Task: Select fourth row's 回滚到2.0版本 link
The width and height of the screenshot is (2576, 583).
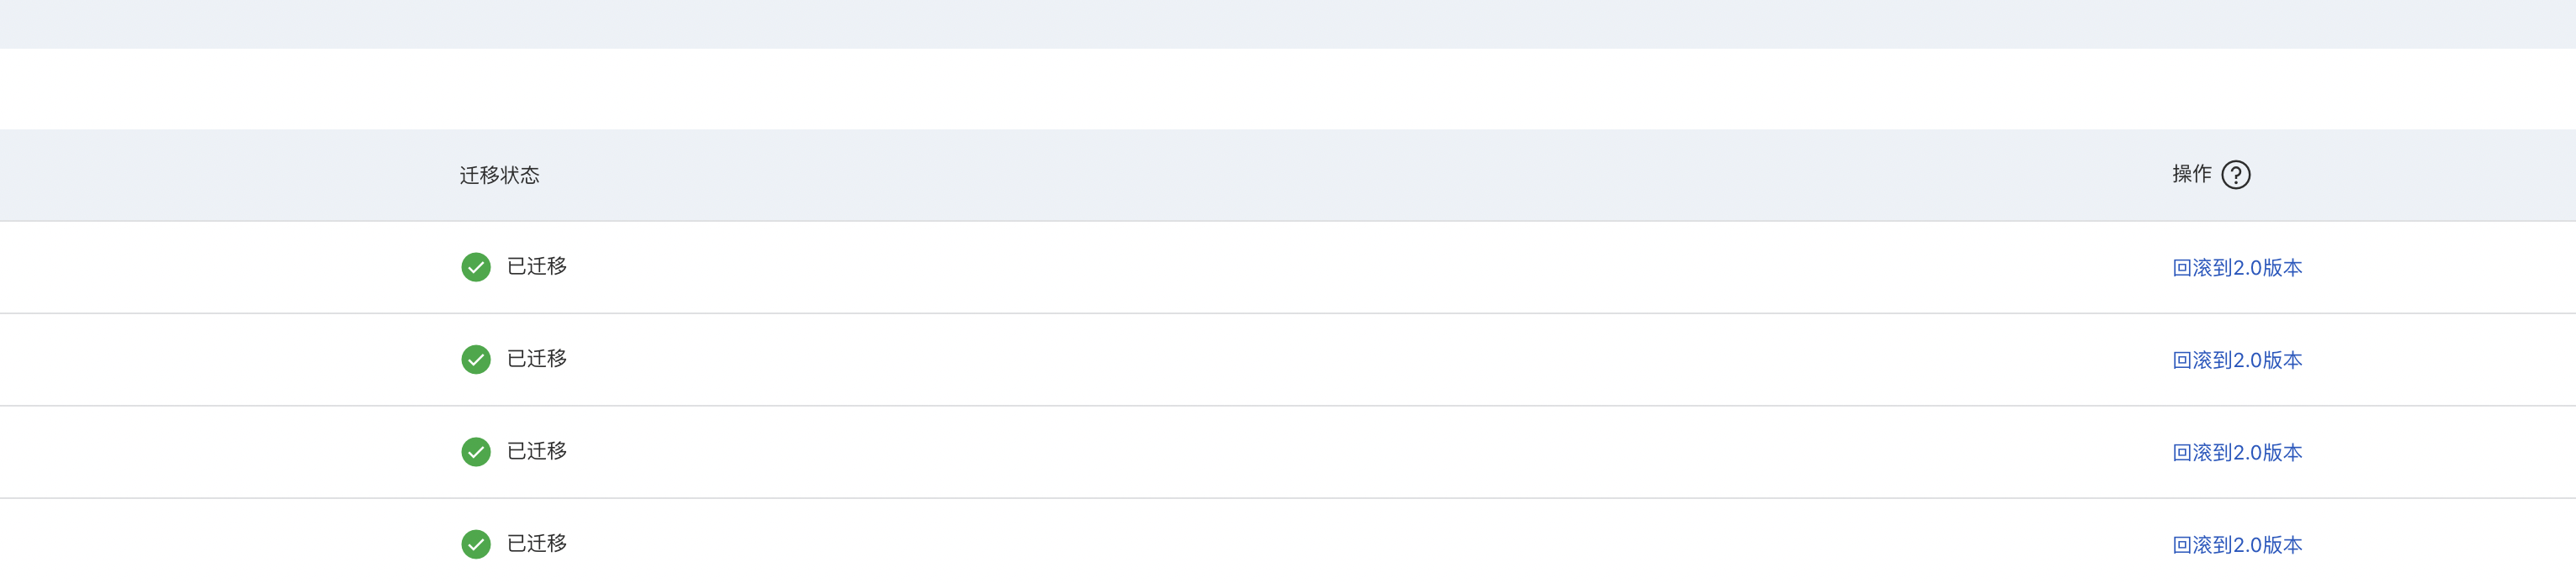Action: [x=2237, y=545]
